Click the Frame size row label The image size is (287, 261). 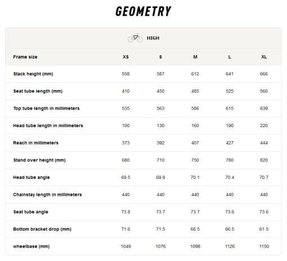(x=25, y=57)
